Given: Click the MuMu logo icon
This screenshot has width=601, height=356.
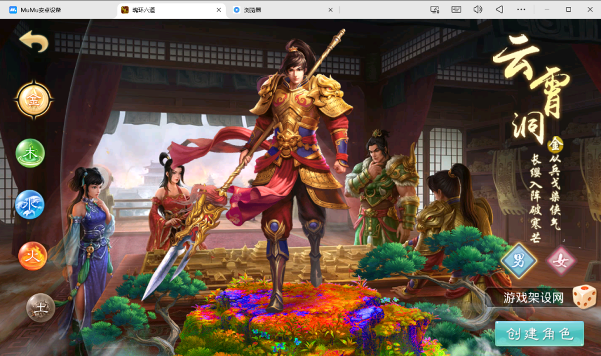Looking at the screenshot, I should tap(13, 10).
